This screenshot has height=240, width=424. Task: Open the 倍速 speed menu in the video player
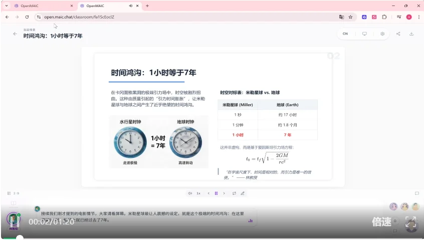(381, 222)
